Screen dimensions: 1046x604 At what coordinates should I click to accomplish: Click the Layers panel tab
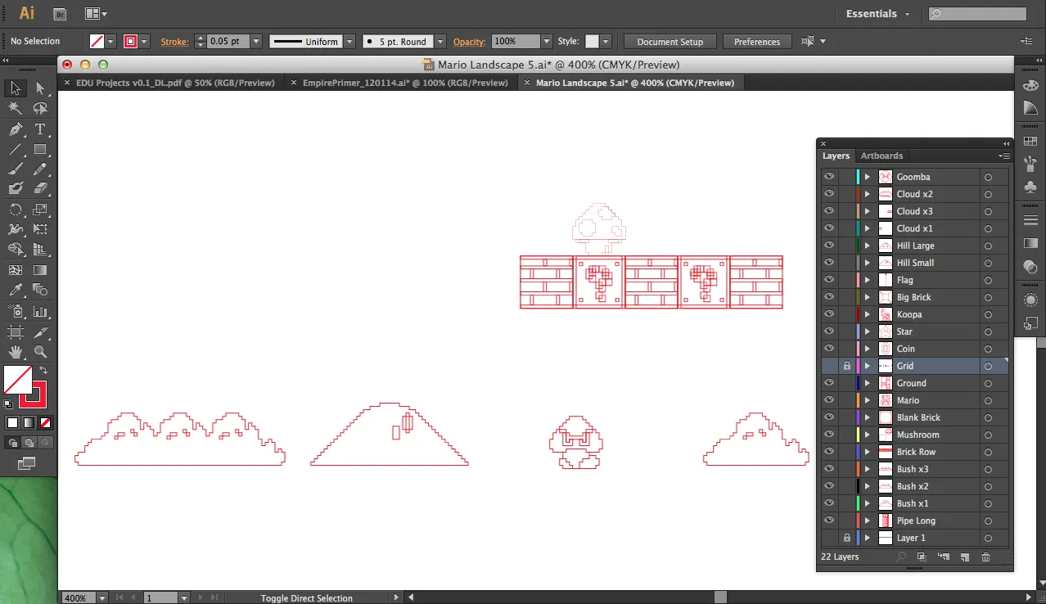836,156
